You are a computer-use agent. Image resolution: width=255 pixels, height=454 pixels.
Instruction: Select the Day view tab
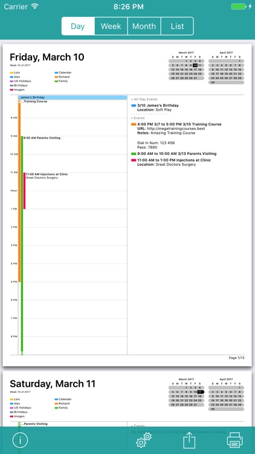(78, 26)
